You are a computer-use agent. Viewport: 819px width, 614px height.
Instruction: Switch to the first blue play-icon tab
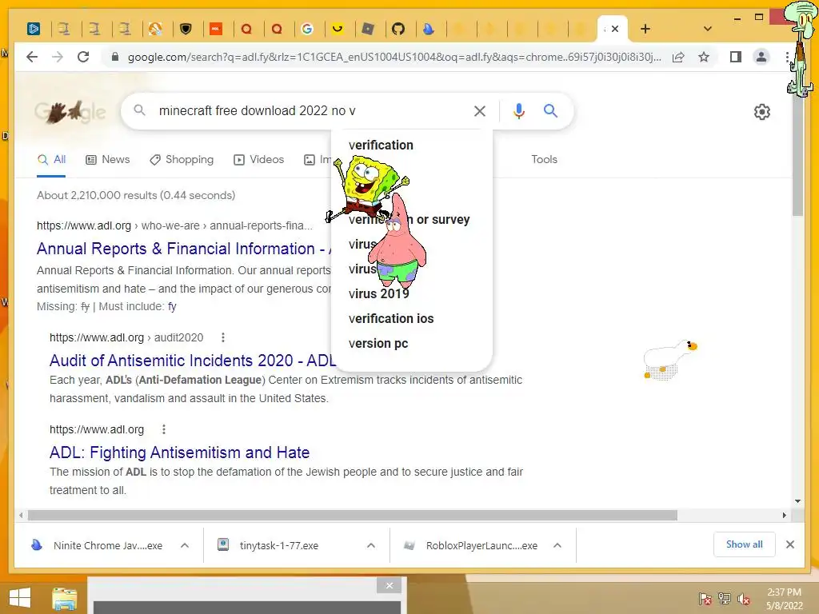(34, 29)
